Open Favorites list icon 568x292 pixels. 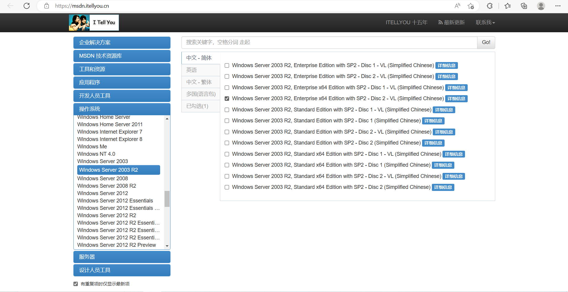508,6
